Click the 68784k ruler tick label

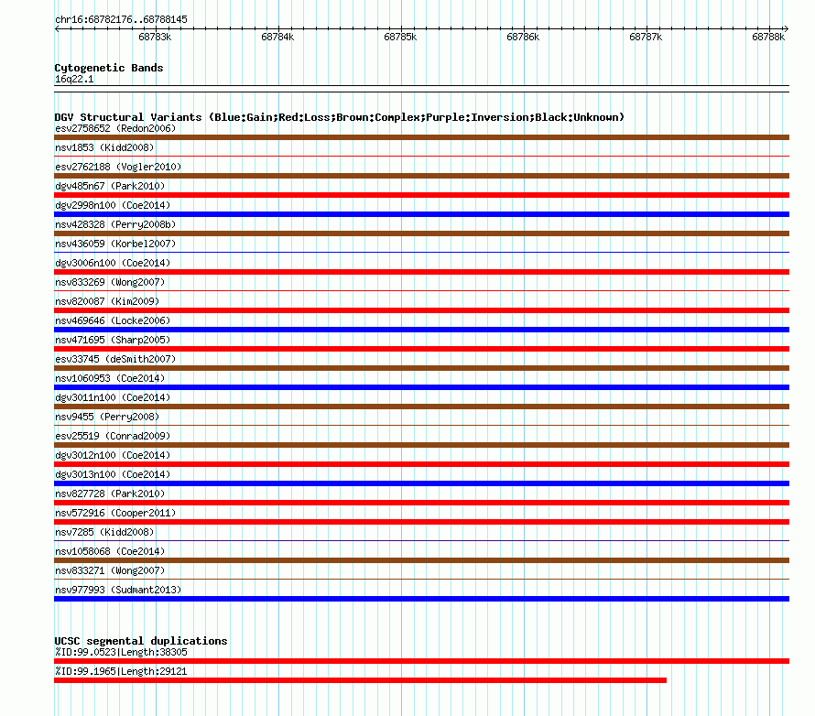coord(277,37)
